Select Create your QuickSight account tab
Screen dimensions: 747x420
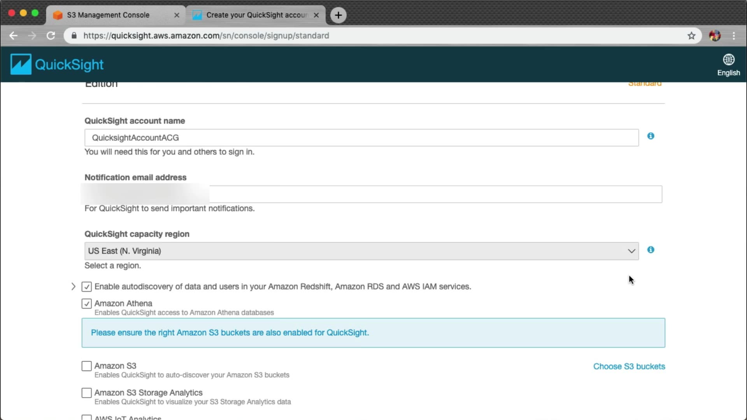256,15
